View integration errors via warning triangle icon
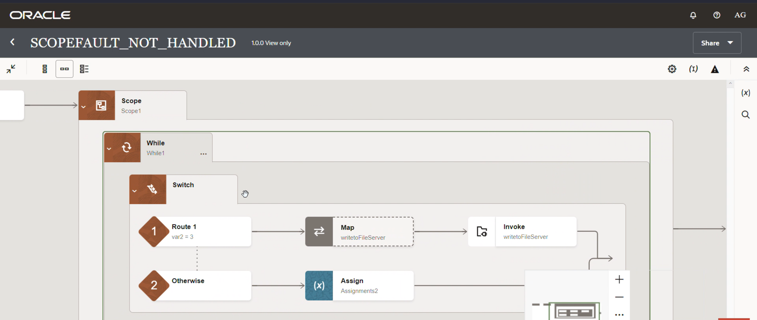 tap(715, 68)
